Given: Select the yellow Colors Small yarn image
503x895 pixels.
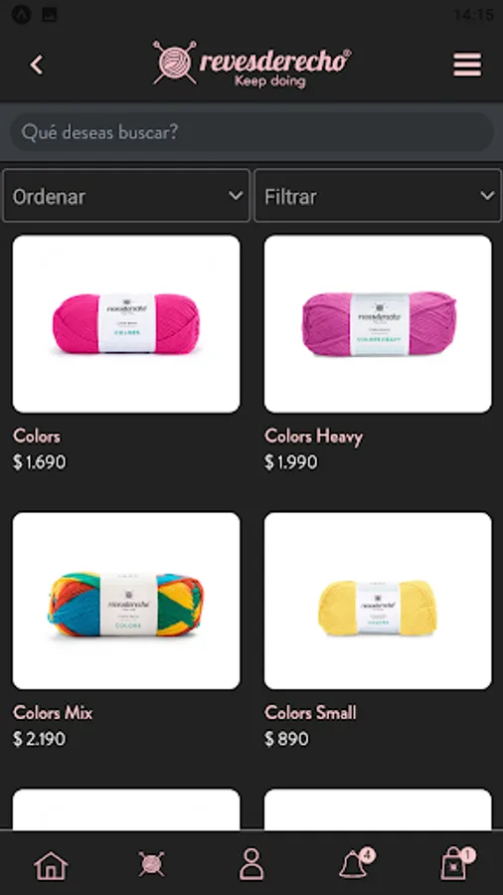Looking at the screenshot, I should pos(378,601).
